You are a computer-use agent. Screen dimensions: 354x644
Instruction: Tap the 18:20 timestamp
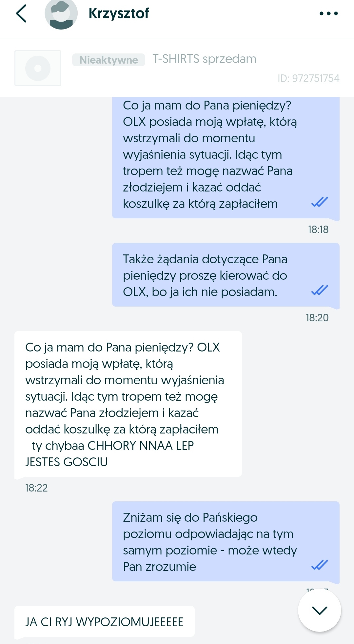pos(317,318)
